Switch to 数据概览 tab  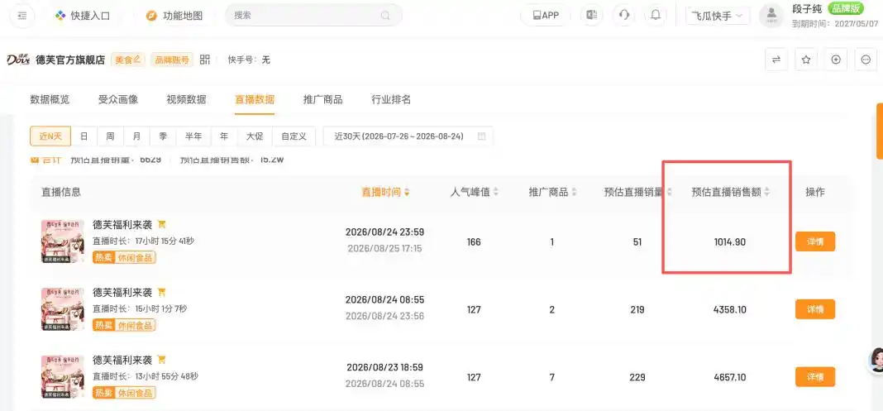pyautogui.click(x=50, y=100)
